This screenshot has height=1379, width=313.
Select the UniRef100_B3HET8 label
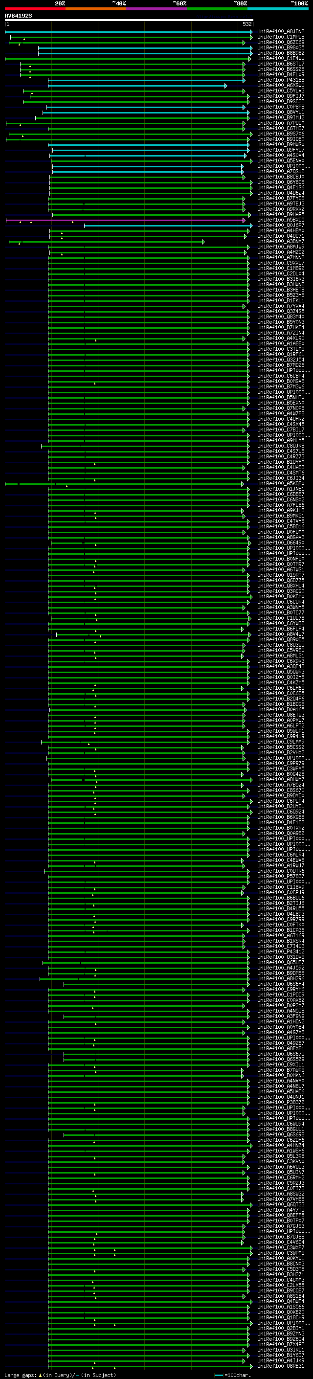click(x=281, y=290)
